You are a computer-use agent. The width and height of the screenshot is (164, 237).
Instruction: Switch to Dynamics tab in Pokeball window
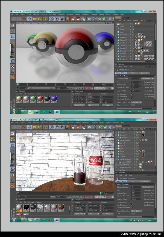144,73
